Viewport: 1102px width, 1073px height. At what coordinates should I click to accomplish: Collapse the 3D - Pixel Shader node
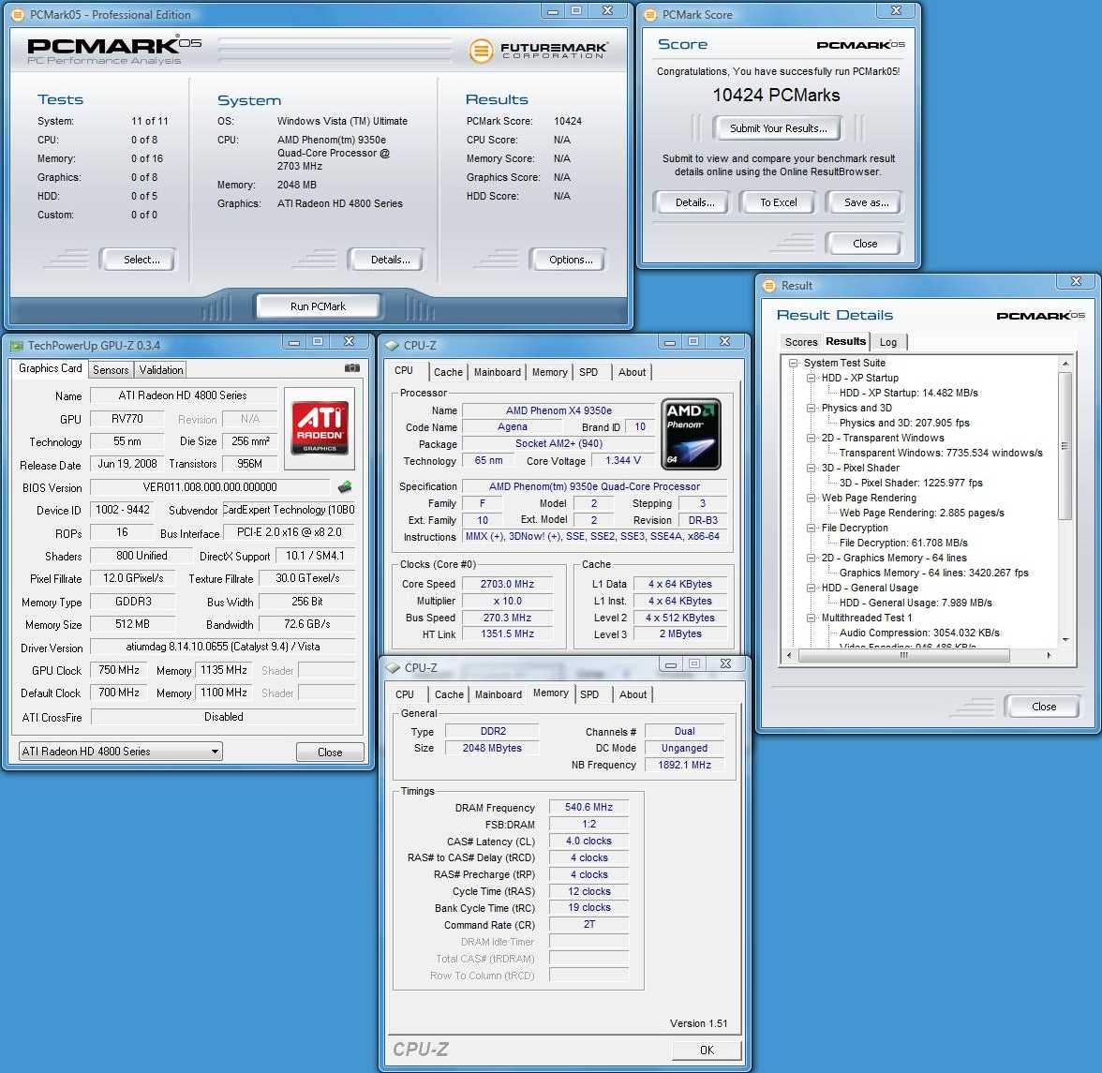(812, 468)
